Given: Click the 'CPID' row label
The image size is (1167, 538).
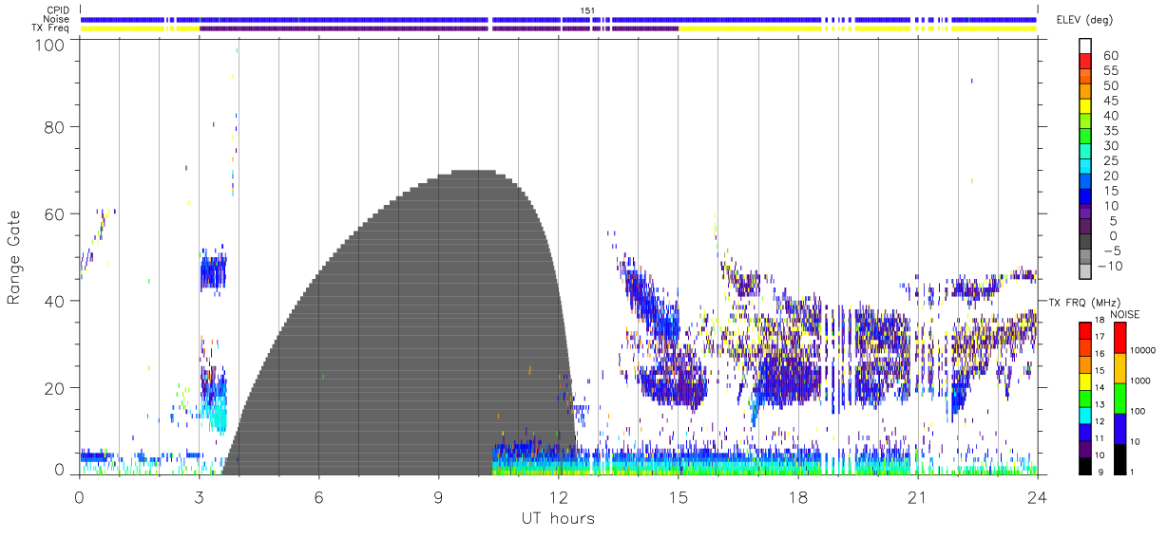Looking at the screenshot, I should pyautogui.click(x=58, y=10).
